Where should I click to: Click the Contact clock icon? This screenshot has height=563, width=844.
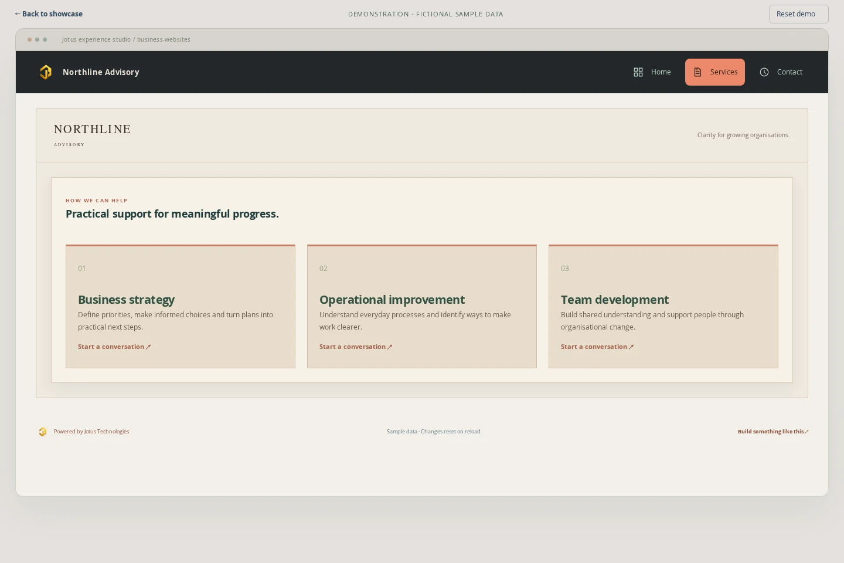764,72
